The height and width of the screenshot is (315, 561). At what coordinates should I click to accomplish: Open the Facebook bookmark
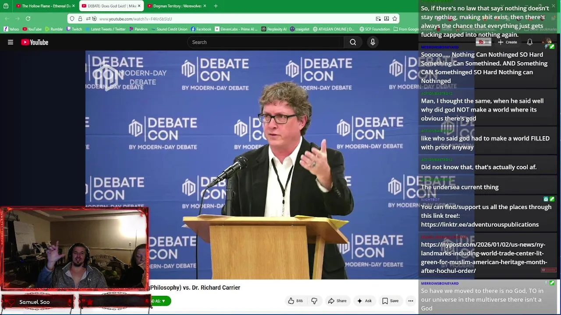tap(201, 29)
